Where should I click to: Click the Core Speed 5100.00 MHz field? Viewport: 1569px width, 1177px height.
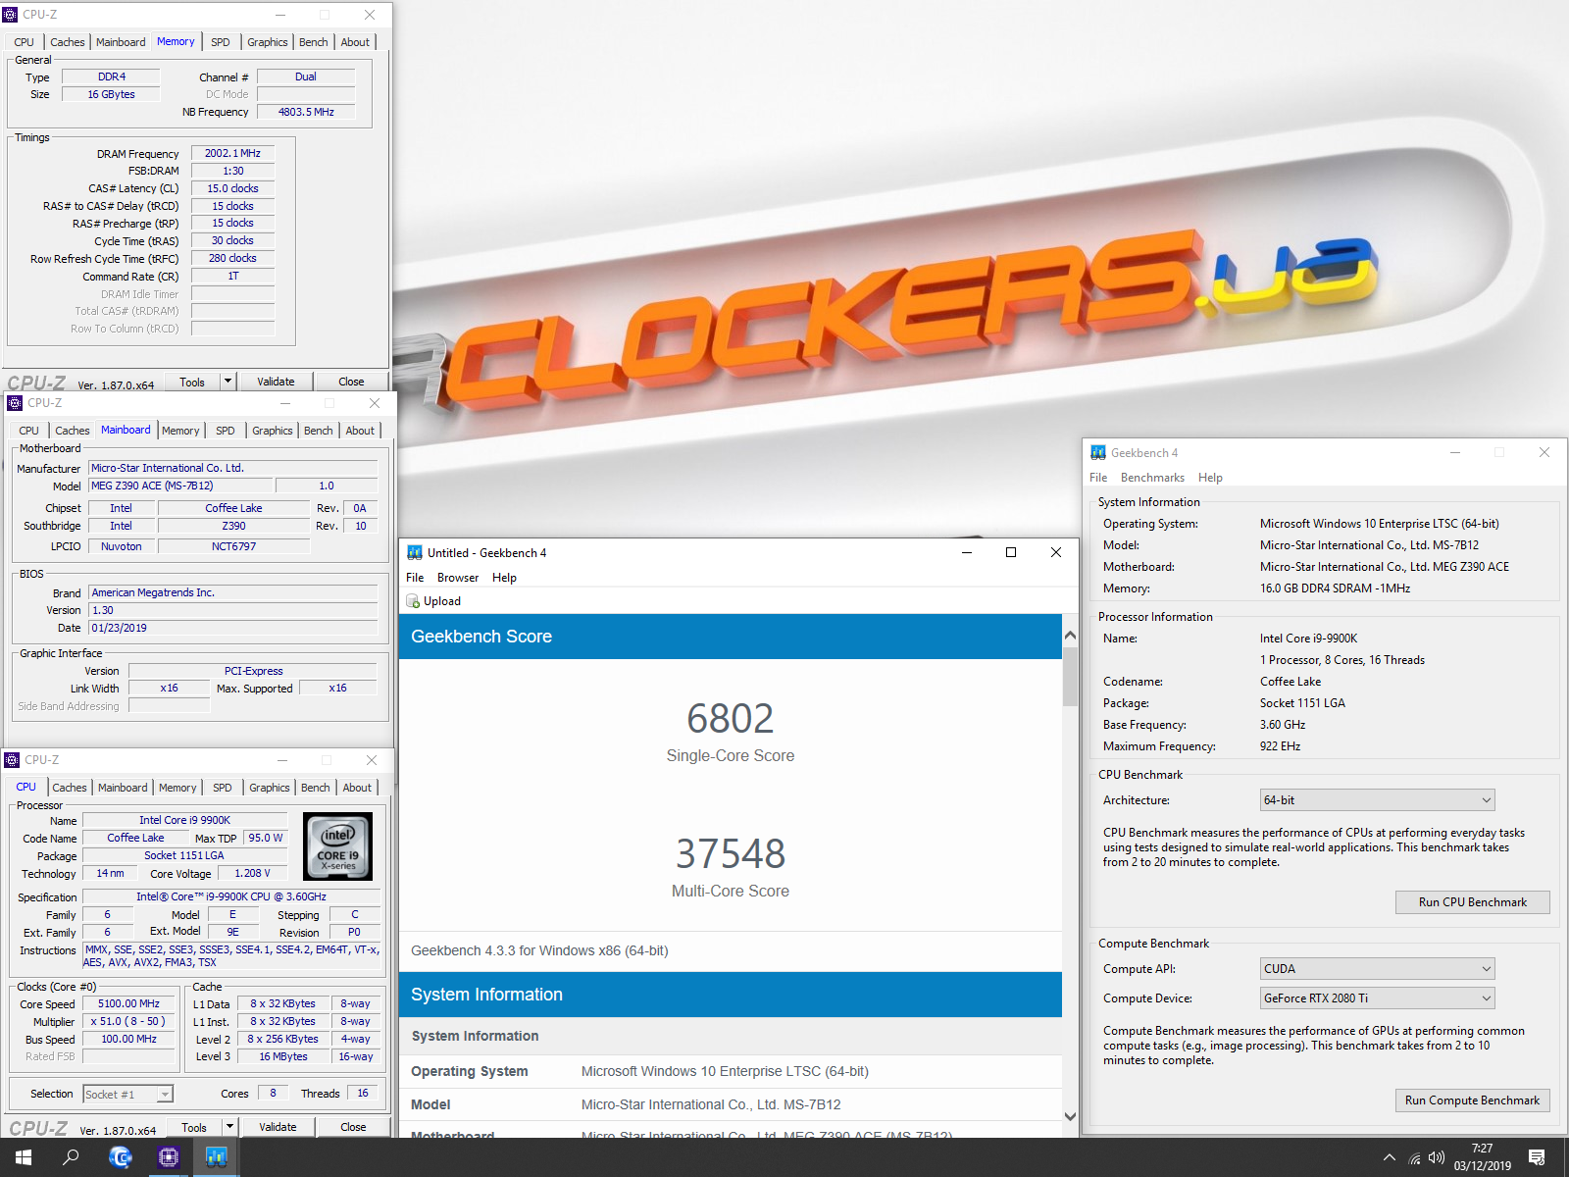(x=128, y=1004)
